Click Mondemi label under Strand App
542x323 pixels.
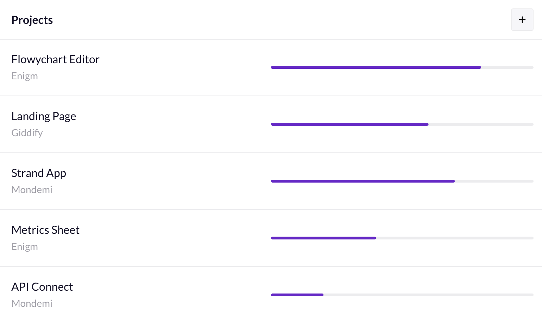click(x=32, y=190)
